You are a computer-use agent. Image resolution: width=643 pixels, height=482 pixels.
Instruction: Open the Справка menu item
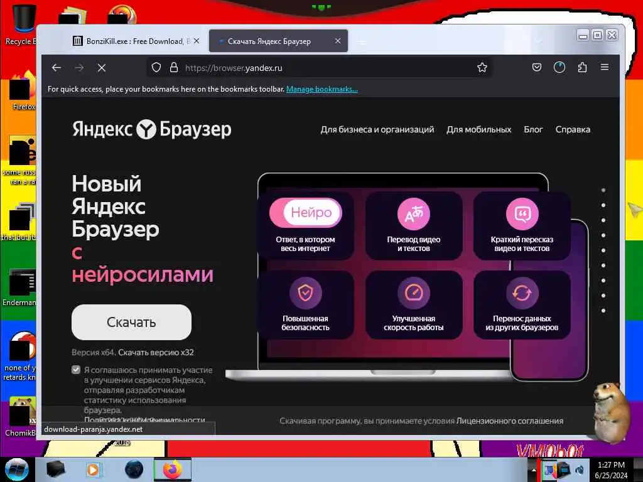coord(573,129)
